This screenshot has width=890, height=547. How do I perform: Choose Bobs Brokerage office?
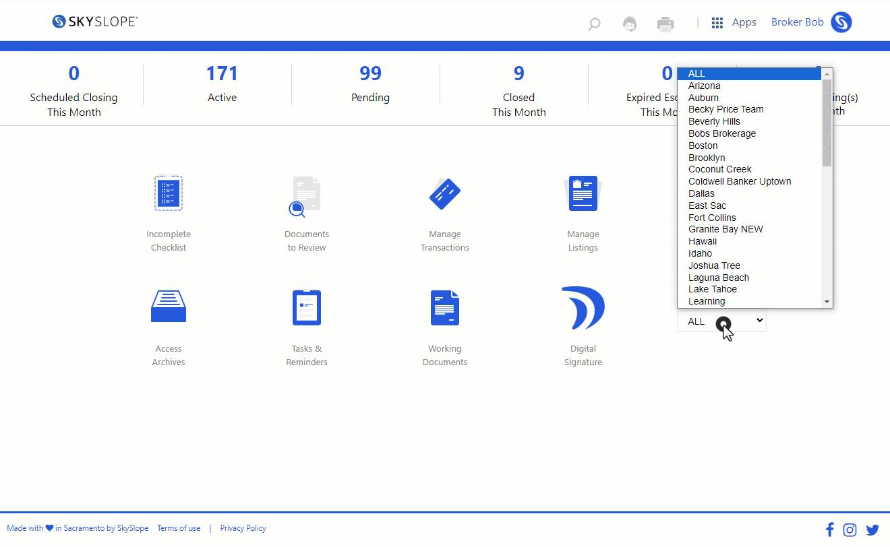point(750,133)
